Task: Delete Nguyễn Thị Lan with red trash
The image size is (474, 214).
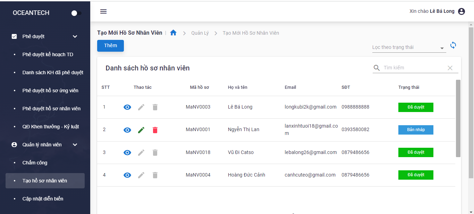Action: pyautogui.click(x=155, y=130)
